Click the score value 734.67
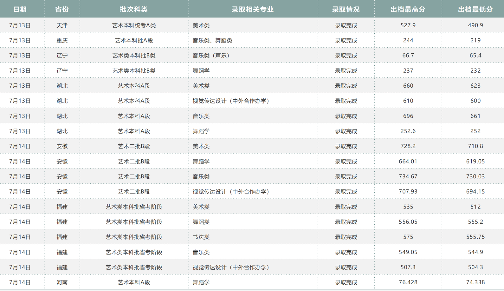Screen dimensions: 504x291 pos(408,176)
